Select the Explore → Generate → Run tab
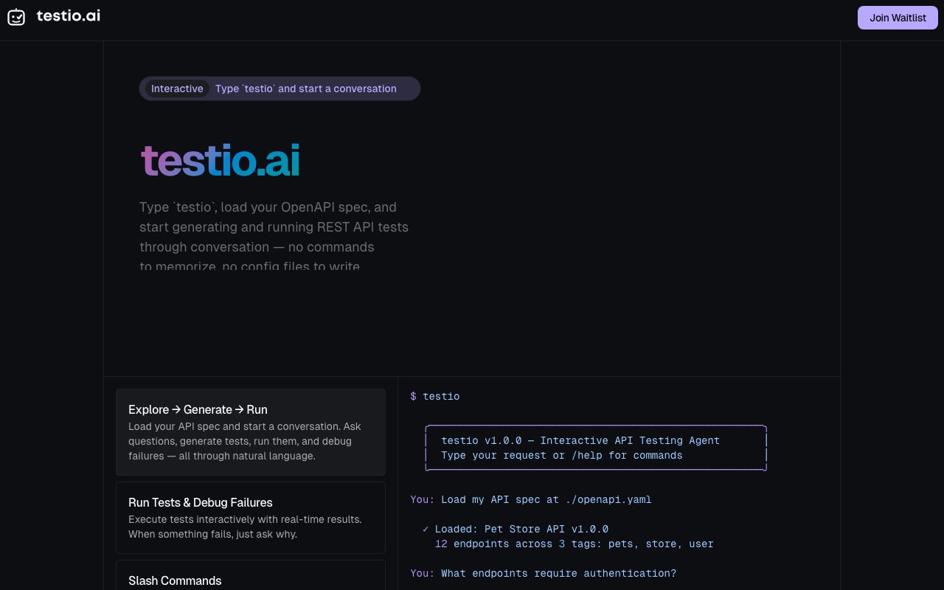 point(251,432)
